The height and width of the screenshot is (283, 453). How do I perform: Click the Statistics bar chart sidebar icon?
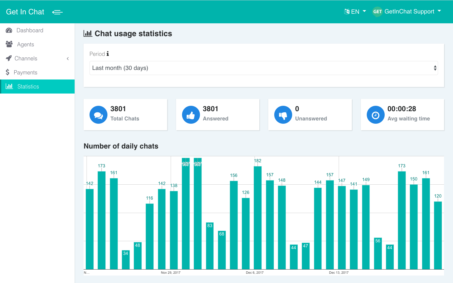pos(9,86)
